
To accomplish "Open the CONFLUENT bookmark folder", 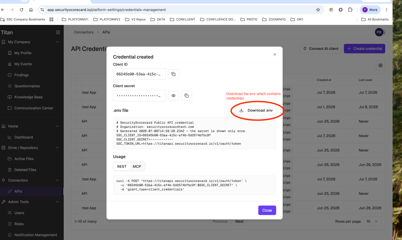I will 183,19.
